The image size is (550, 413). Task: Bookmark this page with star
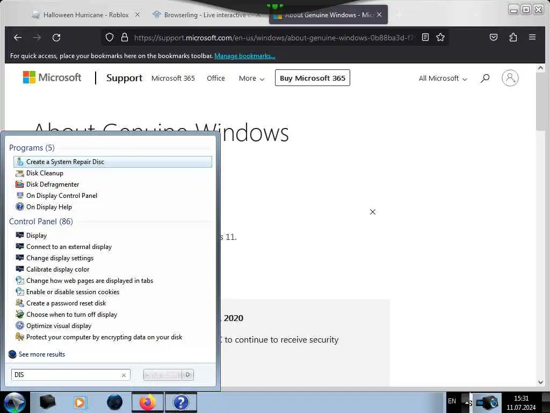pos(440,37)
